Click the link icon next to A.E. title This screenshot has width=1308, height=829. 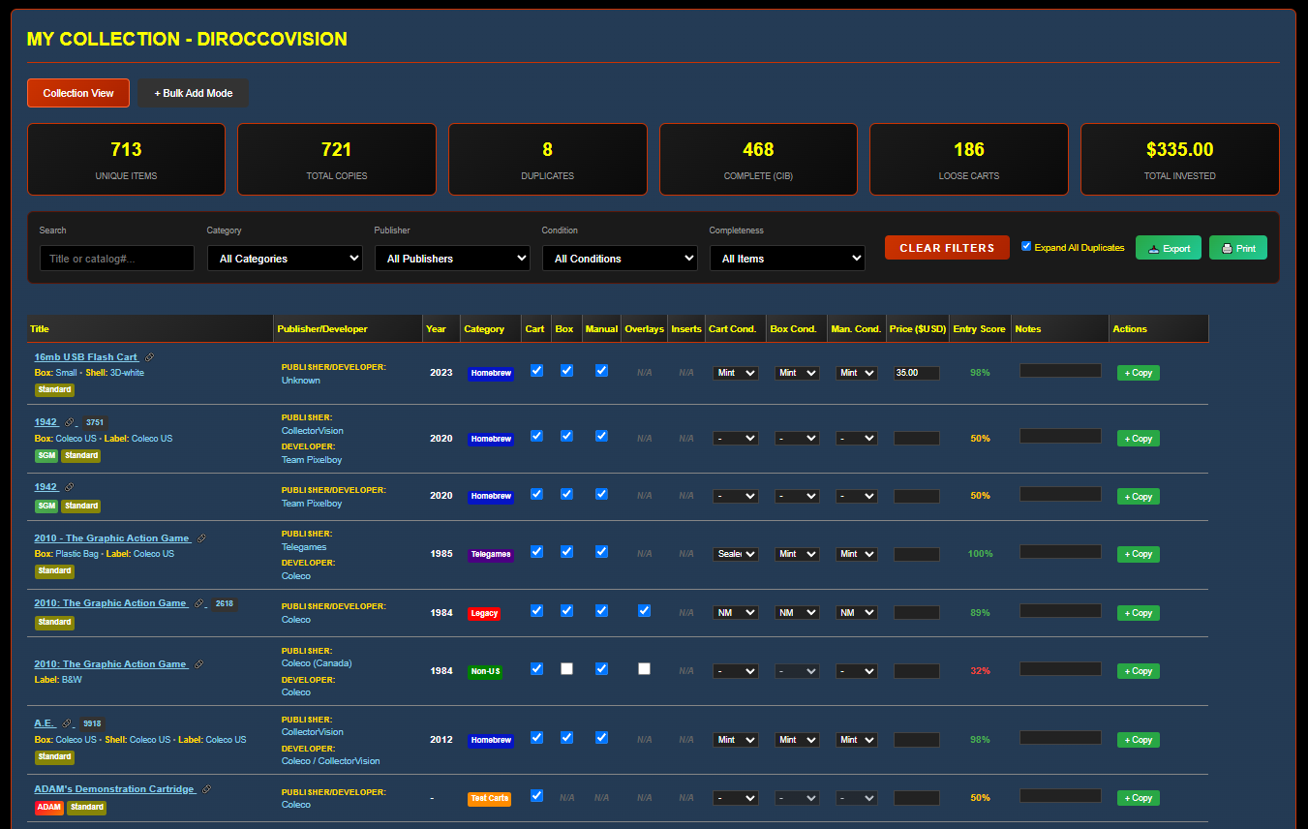[67, 723]
